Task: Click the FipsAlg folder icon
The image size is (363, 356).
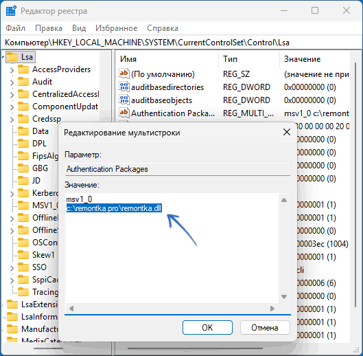Action: pyautogui.click(x=23, y=156)
